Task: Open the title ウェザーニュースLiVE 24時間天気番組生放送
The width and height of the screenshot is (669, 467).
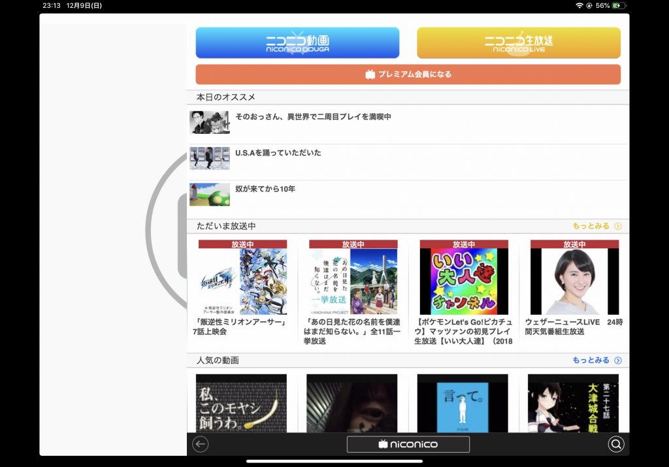Action: tap(574, 327)
